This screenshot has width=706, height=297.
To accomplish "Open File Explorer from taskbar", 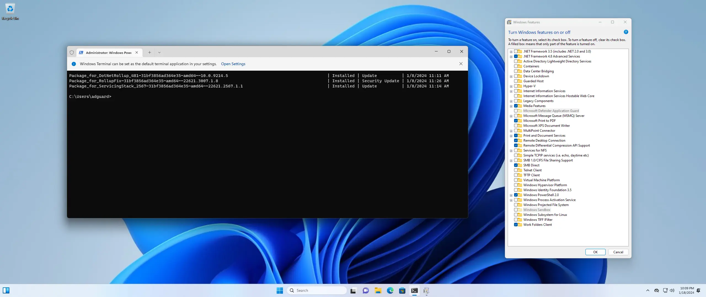I will pos(378,290).
